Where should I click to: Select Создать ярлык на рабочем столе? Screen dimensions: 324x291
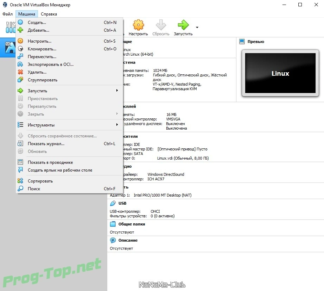point(69,170)
